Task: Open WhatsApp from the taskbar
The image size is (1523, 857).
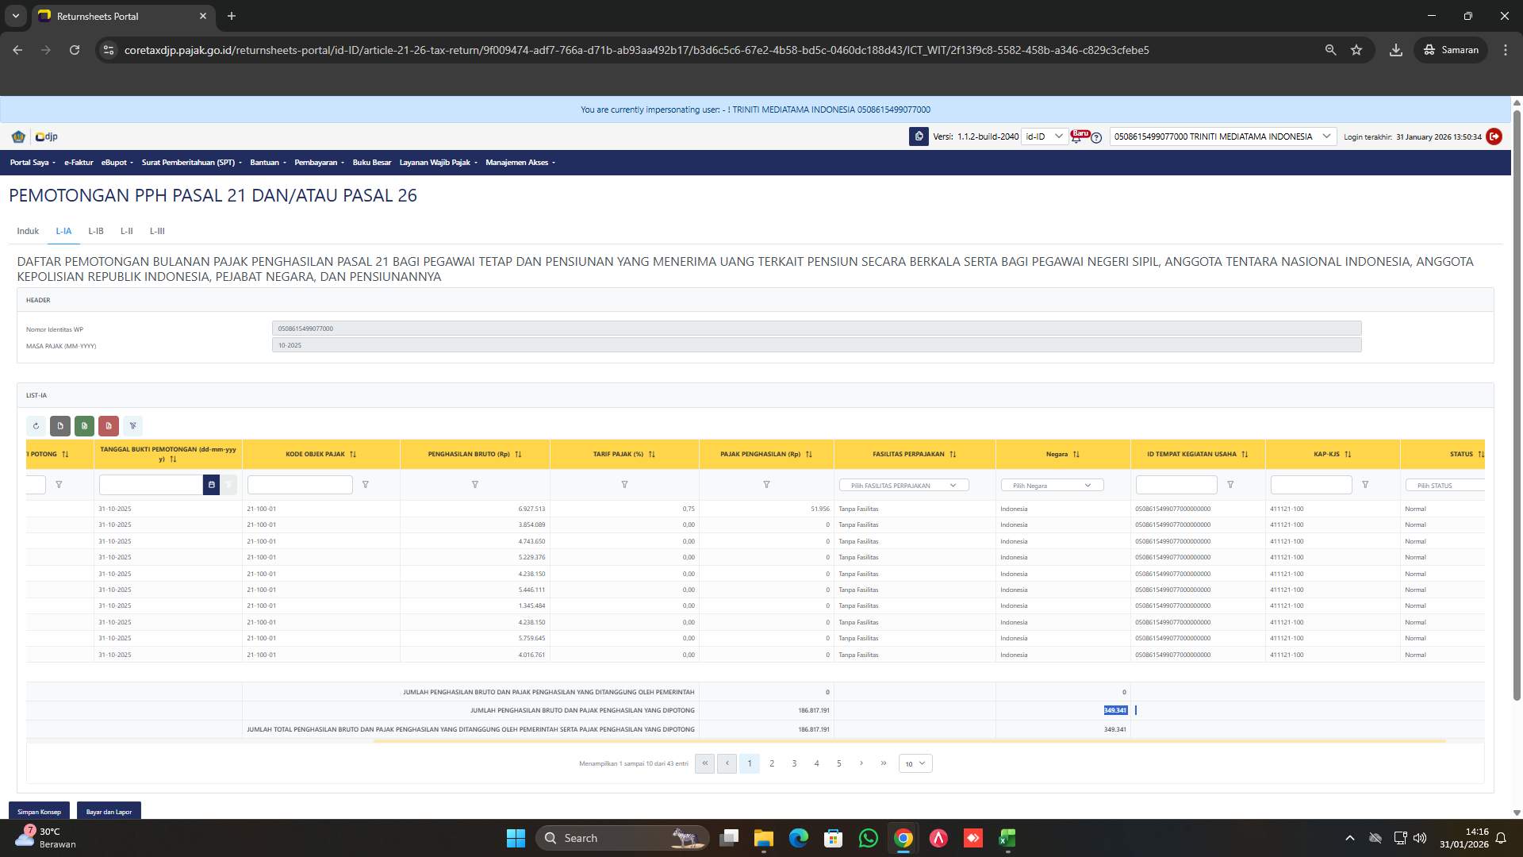Action: 869,838
